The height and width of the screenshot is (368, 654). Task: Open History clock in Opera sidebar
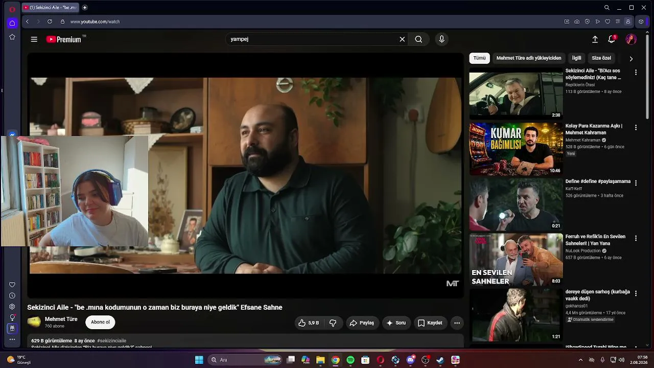[12, 295]
